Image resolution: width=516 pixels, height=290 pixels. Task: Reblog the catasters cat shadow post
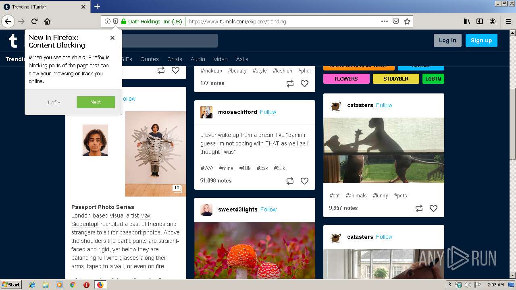coord(419,208)
